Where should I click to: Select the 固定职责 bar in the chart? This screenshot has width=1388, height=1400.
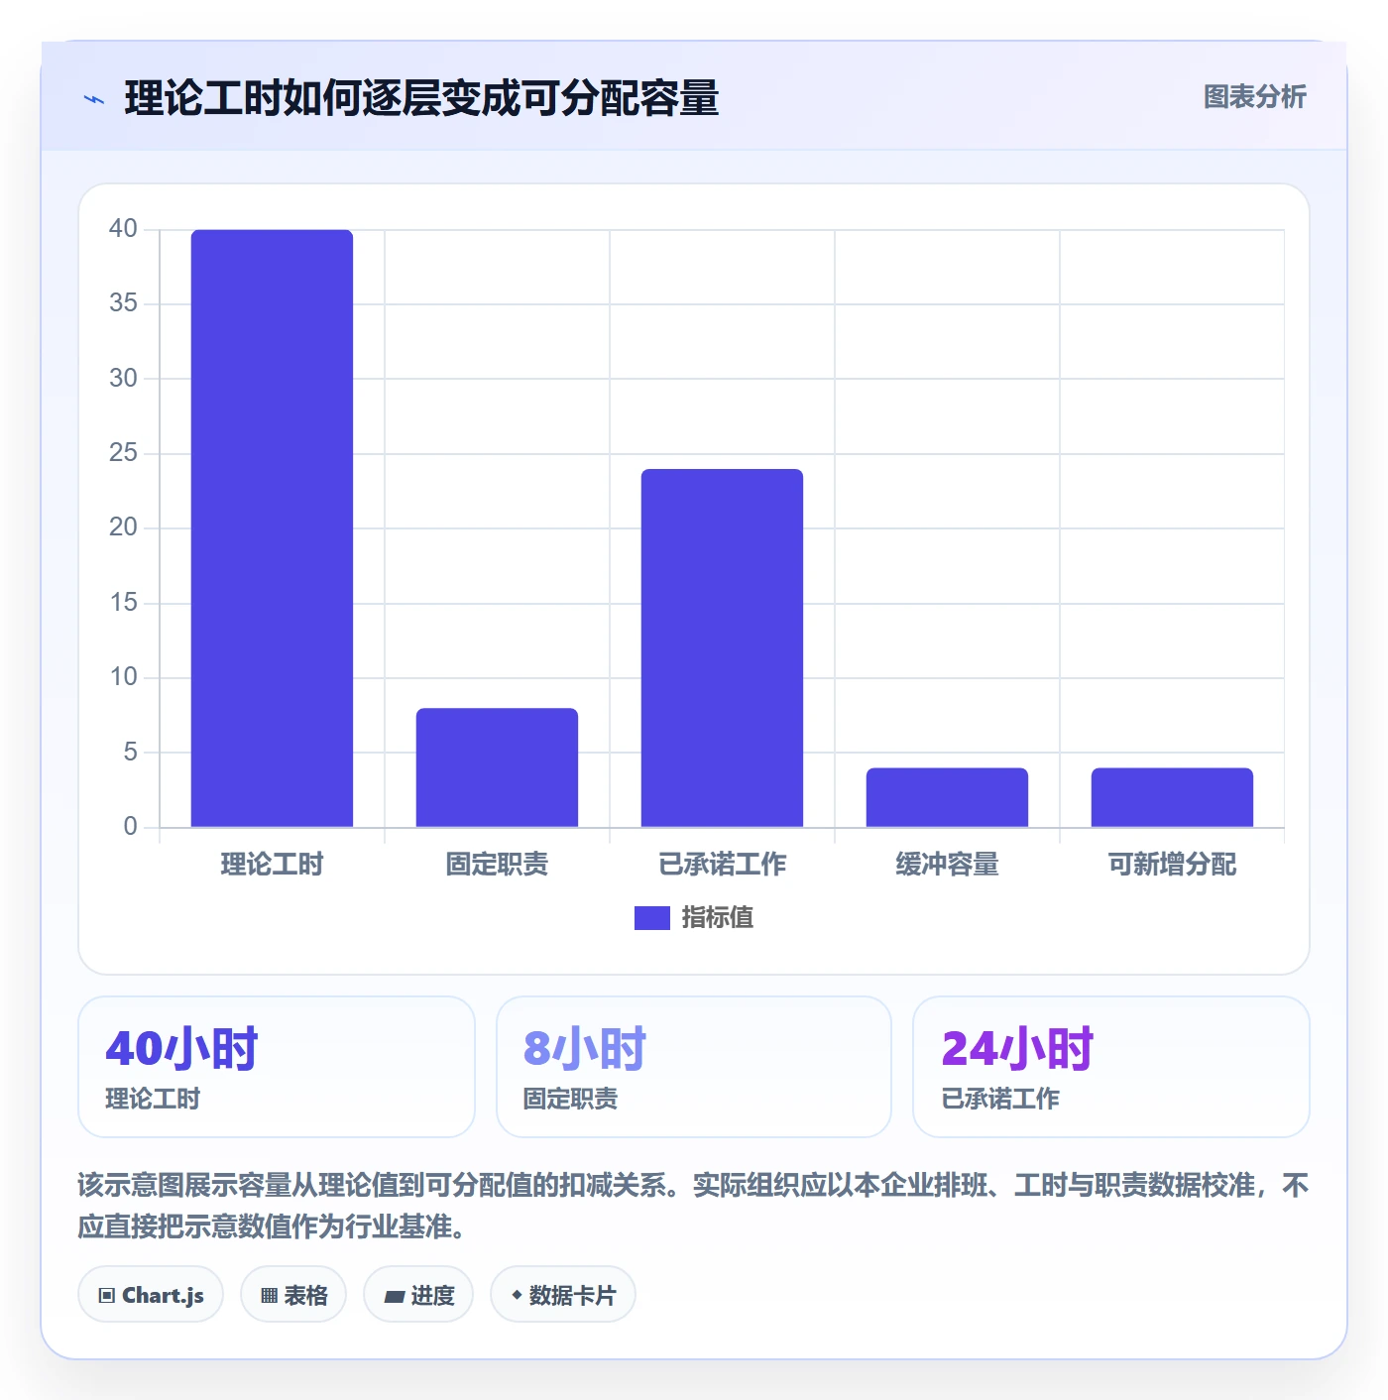(x=497, y=767)
